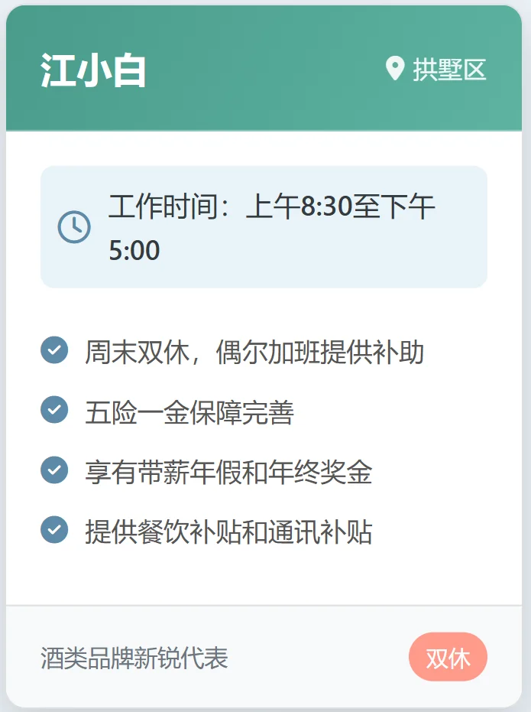Image resolution: width=531 pixels, height=712 pixels.
Task: Click the 工作时间 上午8:30 text line
Action: pos(271,206)
